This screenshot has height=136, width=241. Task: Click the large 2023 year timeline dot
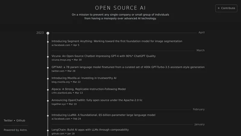click(x=48, y=33)
